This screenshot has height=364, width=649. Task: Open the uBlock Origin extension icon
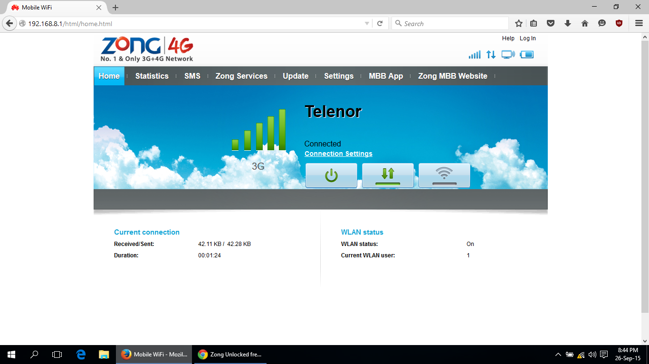coord(619,23)
